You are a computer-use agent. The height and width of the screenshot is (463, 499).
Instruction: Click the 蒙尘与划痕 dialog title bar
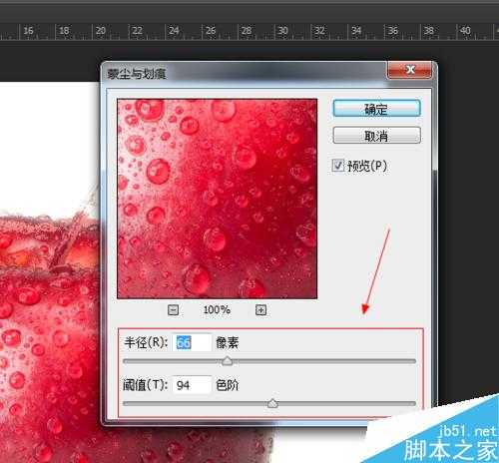coord(245,73)
